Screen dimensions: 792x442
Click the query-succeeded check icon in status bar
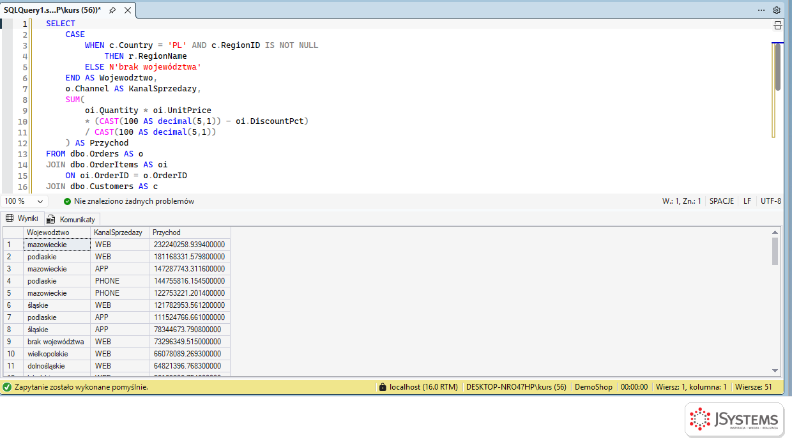point(7,387)
